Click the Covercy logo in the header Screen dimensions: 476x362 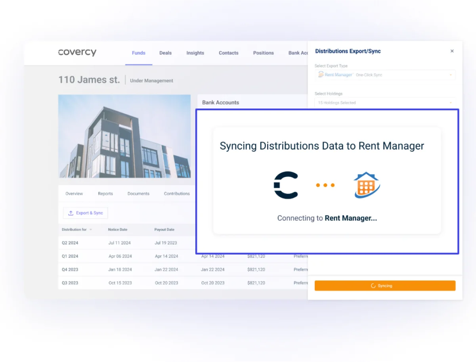point(77,53)
